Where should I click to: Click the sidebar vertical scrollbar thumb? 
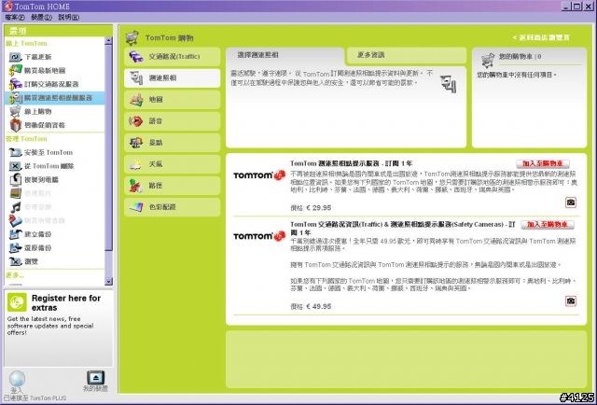pyautogui.click(x=108, y=147)
